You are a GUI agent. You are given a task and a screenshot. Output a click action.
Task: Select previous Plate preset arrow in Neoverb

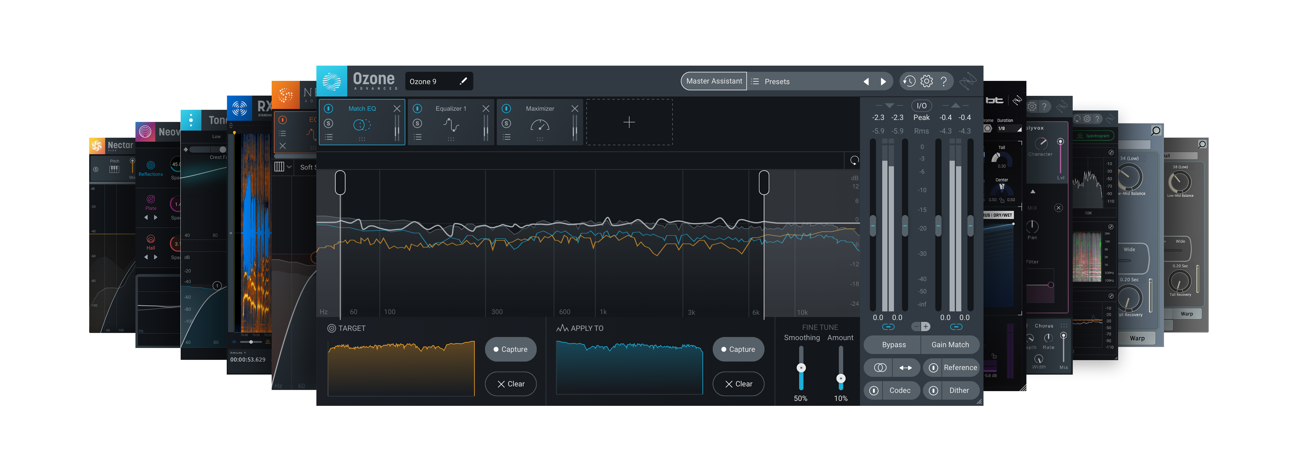146,217
